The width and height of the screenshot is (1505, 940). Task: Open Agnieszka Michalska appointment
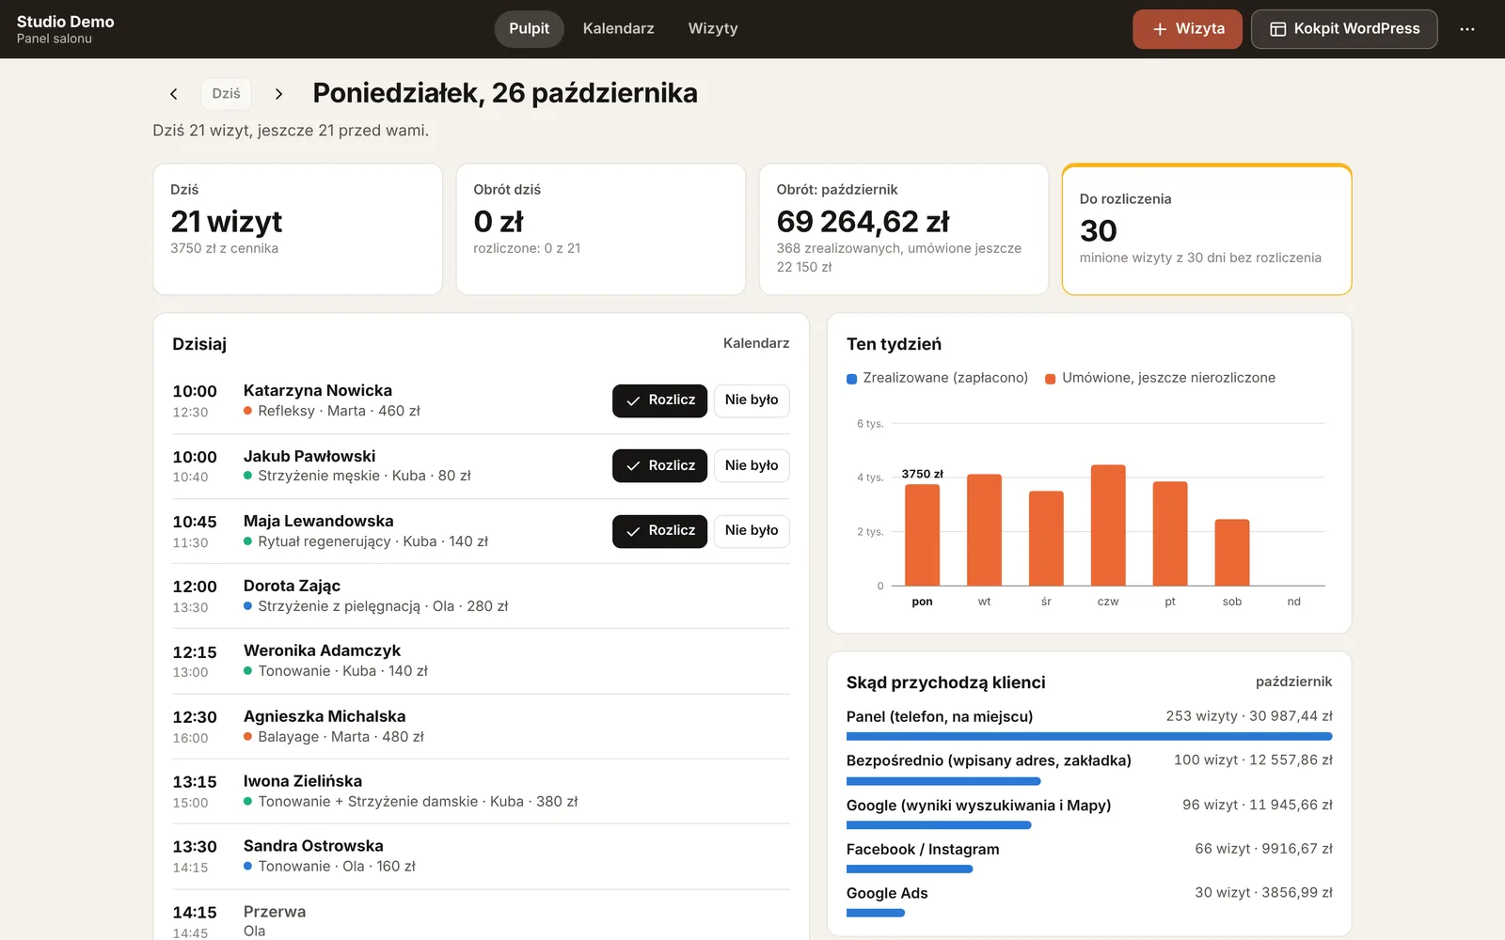tap(481, 727)
